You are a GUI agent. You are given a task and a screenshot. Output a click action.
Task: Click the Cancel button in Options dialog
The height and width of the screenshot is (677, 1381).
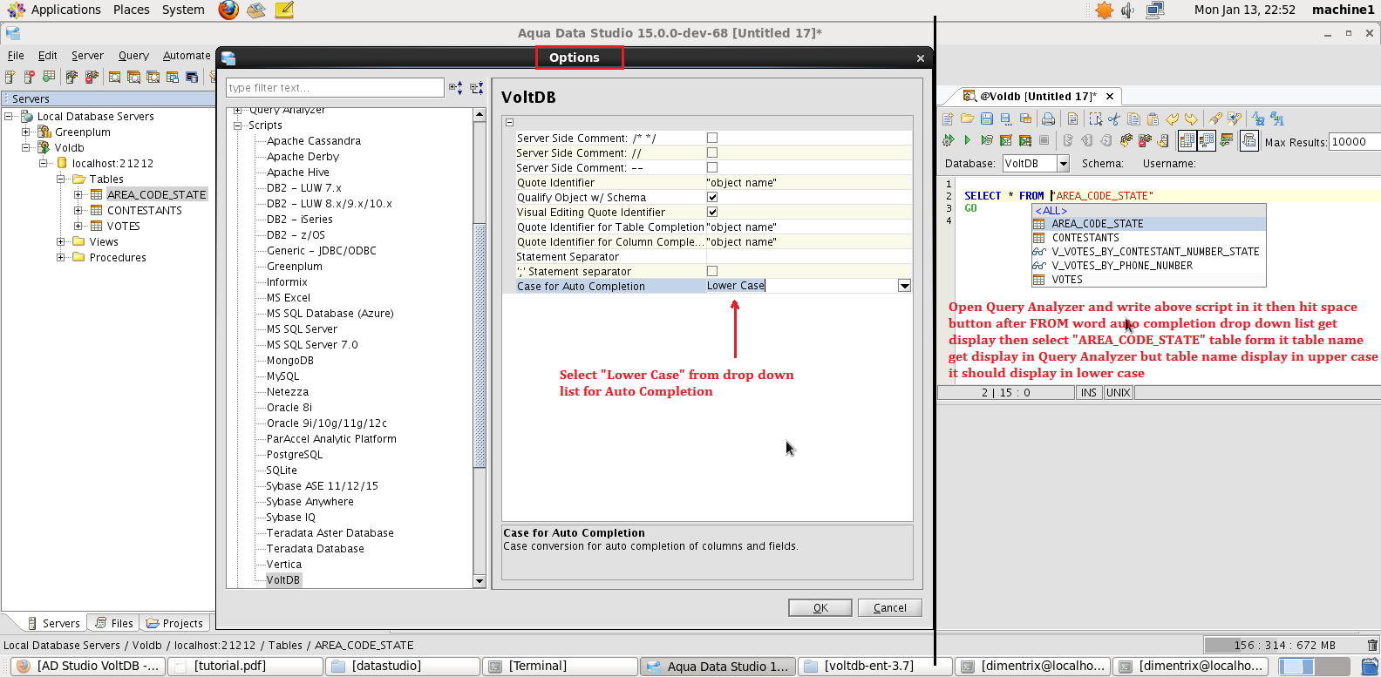[x=890, y=608]
